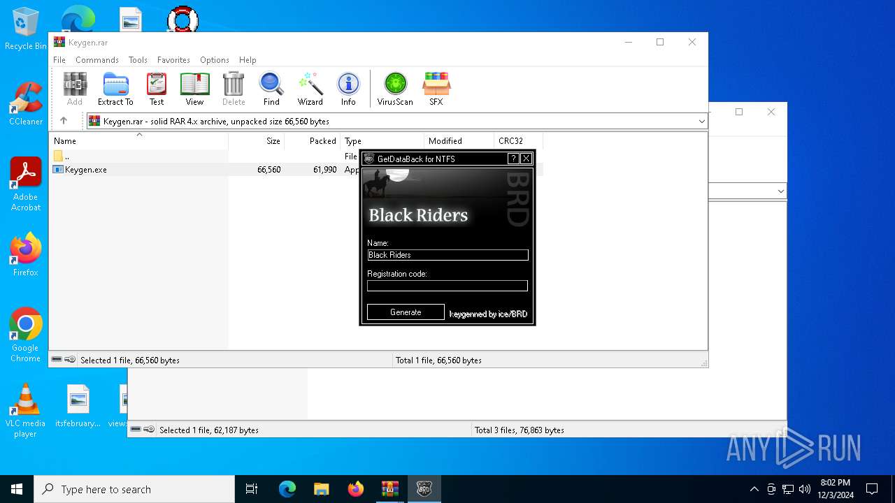Click the Windows search box
This screenshot has width=895, height=503.
tap(134, 489)
